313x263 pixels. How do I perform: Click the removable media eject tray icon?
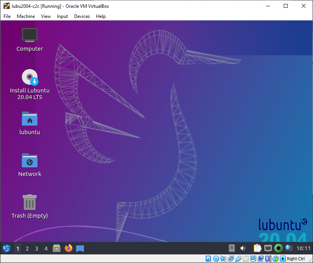231,248
